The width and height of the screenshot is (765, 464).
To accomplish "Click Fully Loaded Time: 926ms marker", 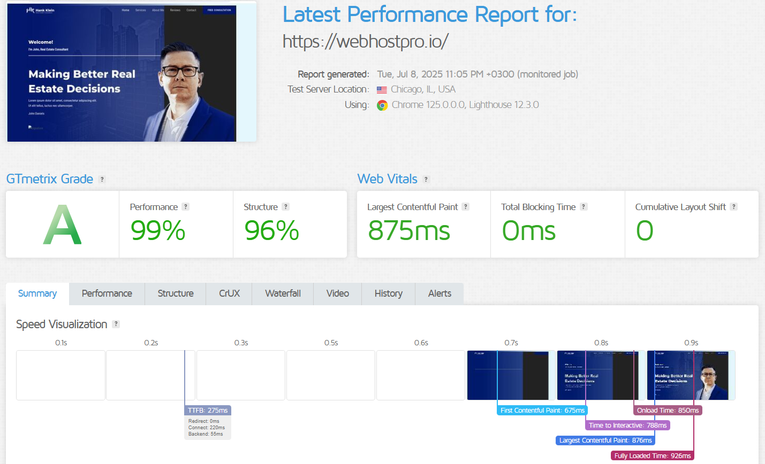I will coord(653,456).
